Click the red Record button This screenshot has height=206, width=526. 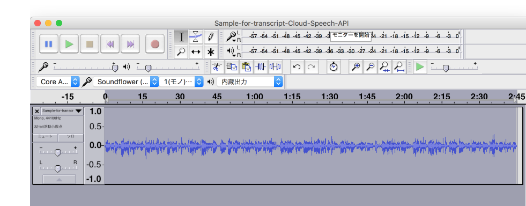[x=154, y=44]
